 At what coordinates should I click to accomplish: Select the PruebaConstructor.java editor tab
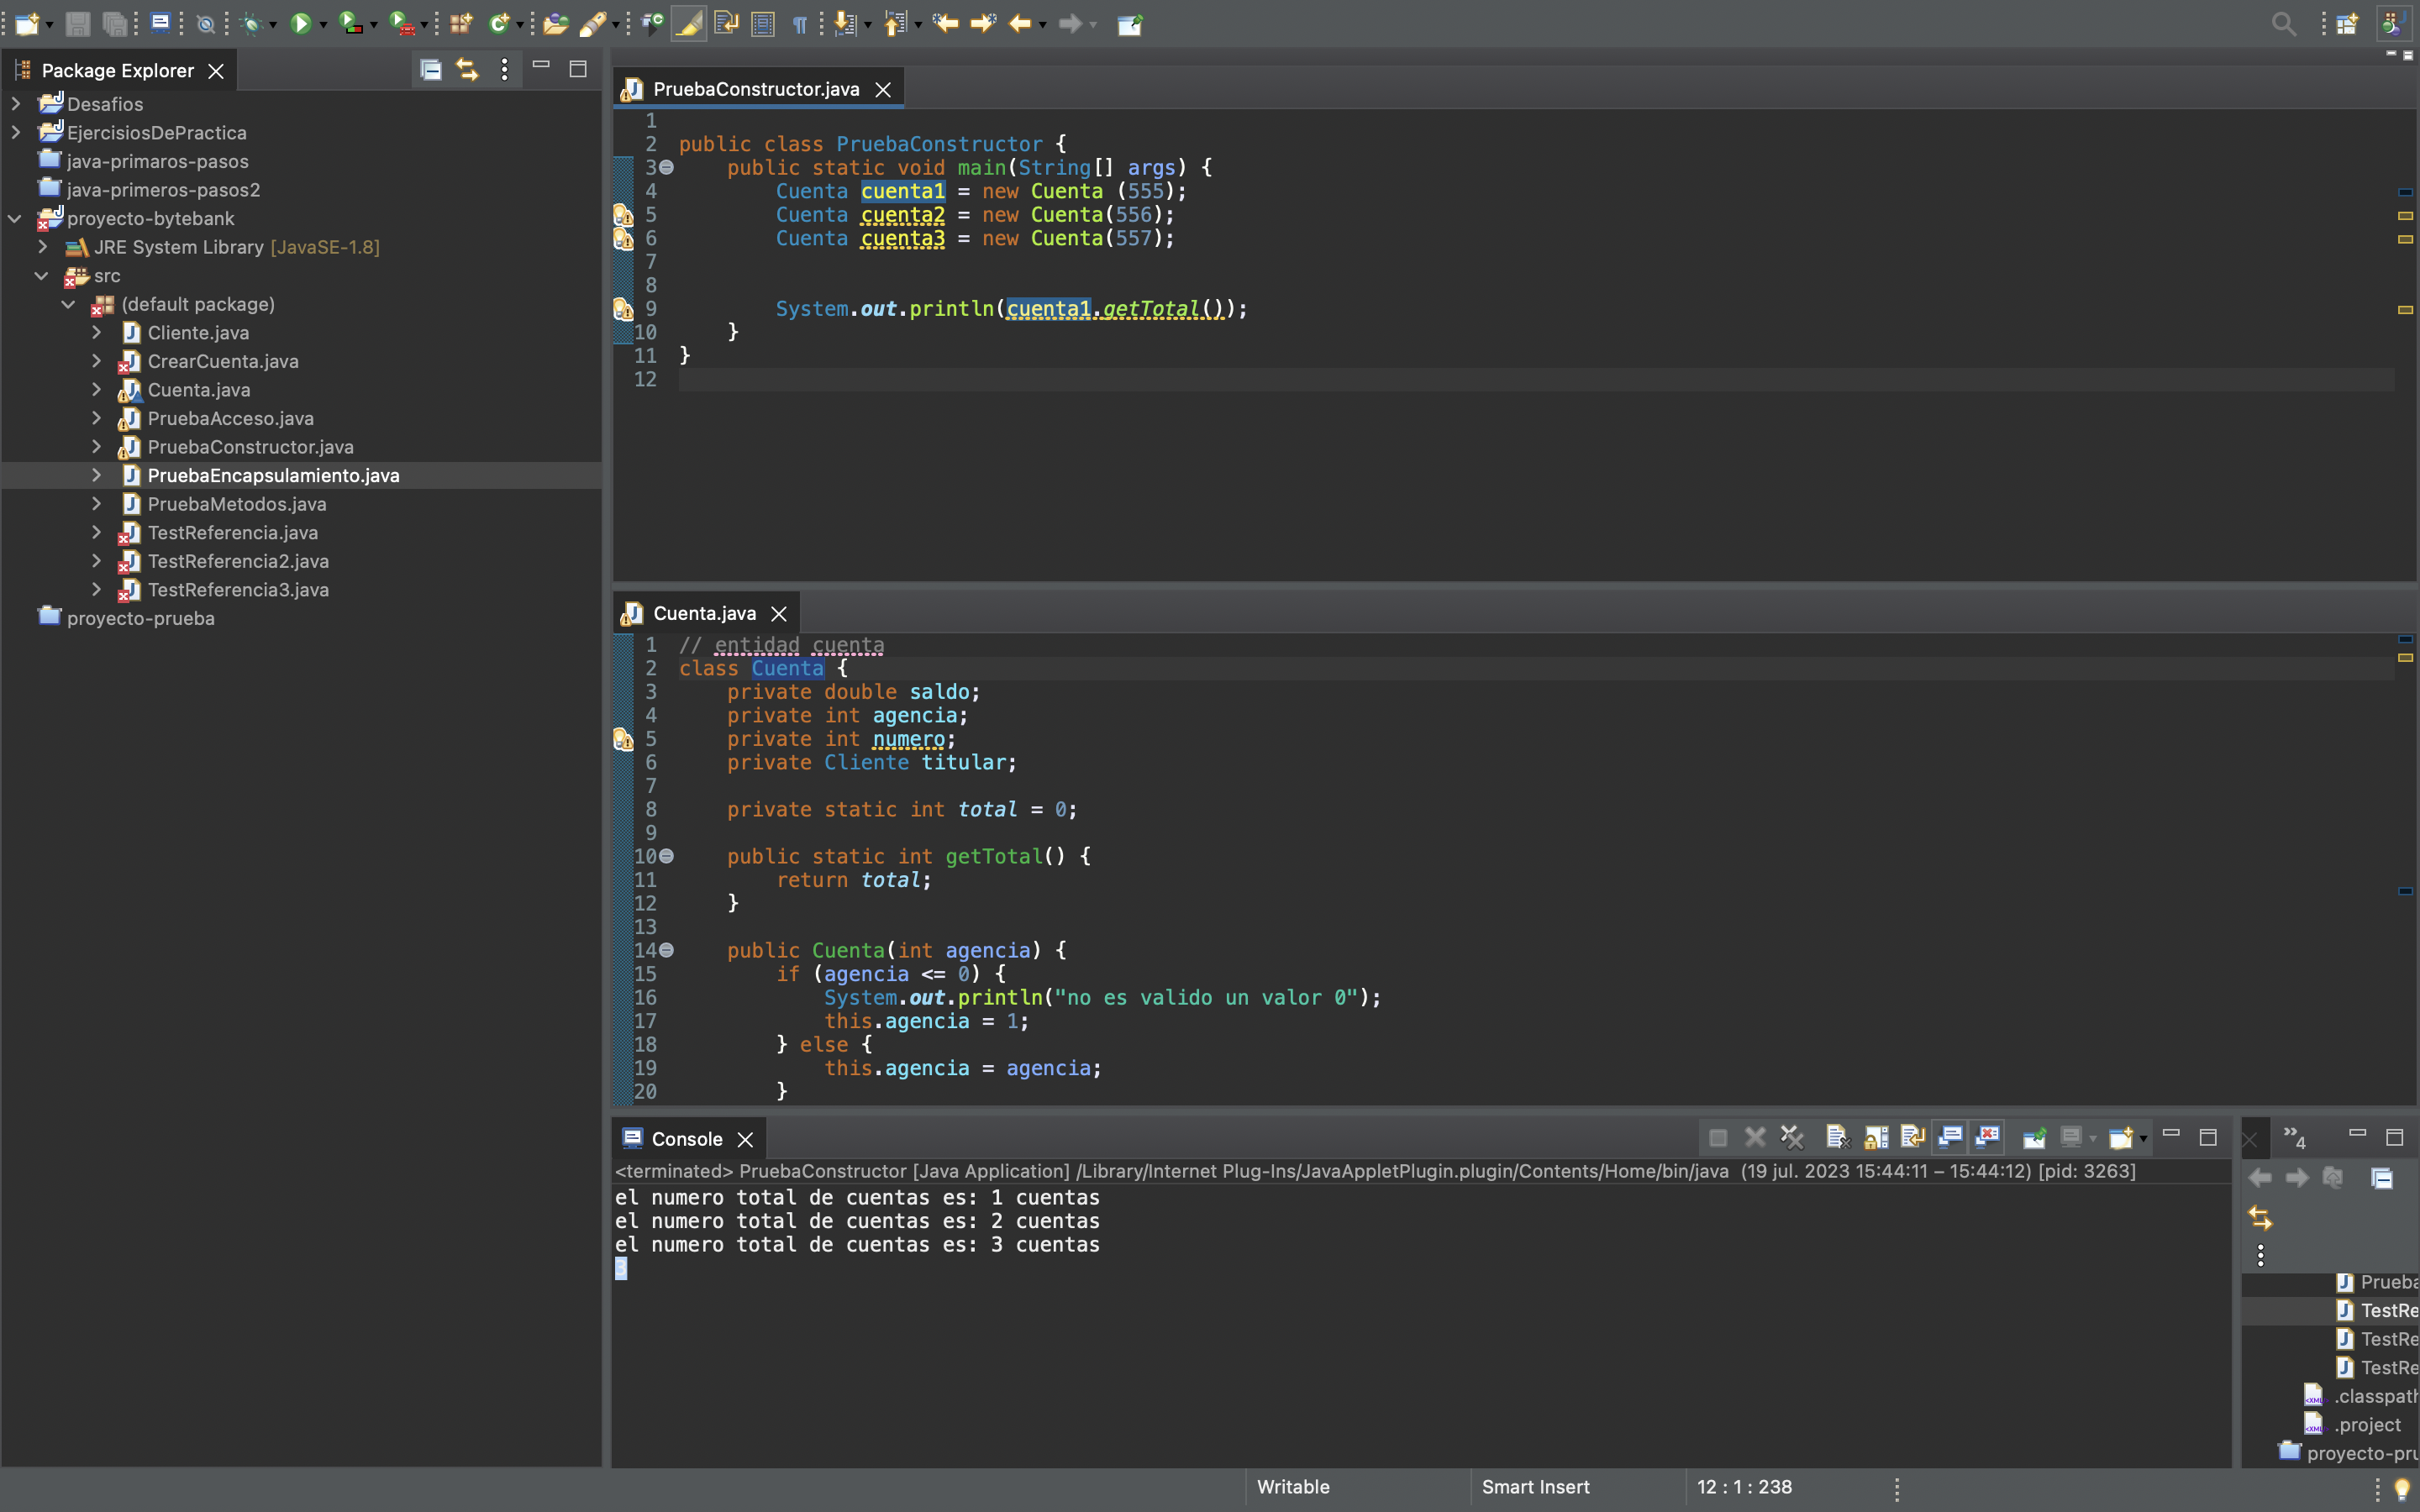coord(756,89)
